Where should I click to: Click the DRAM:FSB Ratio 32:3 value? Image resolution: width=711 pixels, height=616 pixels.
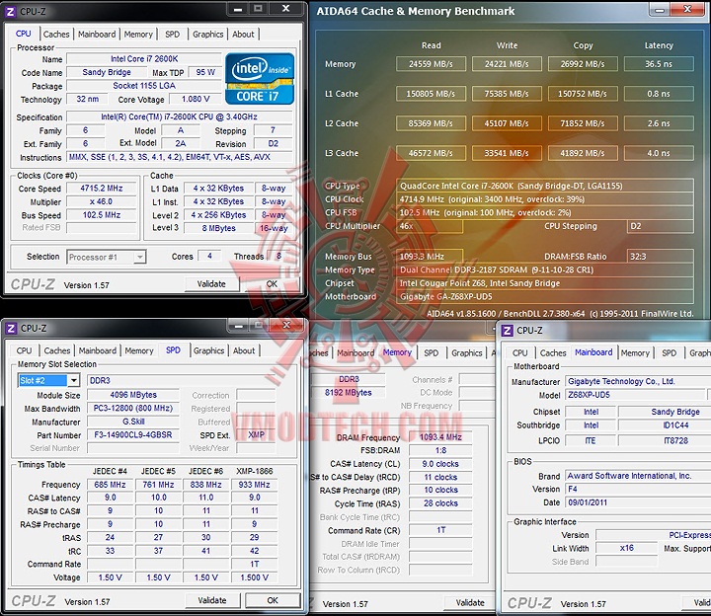pyautogui.click(x=661, y=257)
